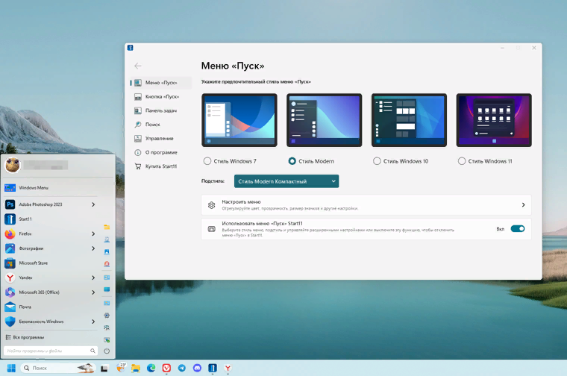Open the Панель задач sidebar section

point(161,110)
